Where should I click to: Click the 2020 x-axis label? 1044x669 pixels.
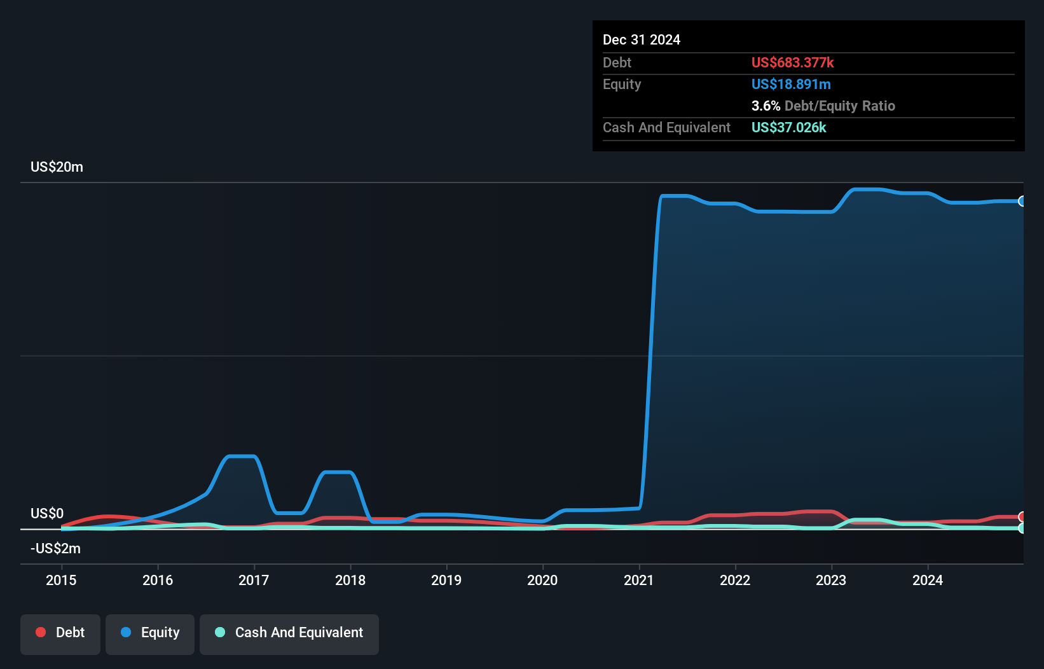[542, 580]
